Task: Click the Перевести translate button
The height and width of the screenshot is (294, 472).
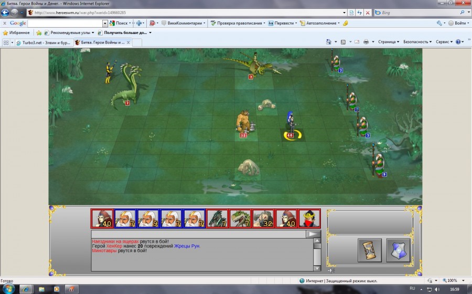Action: click(x=282, y=23)
